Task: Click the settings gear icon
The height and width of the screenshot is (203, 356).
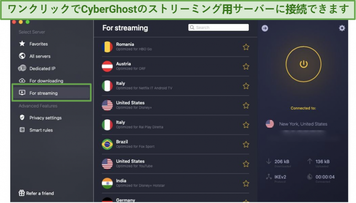Action: click(x=342, y=28)
